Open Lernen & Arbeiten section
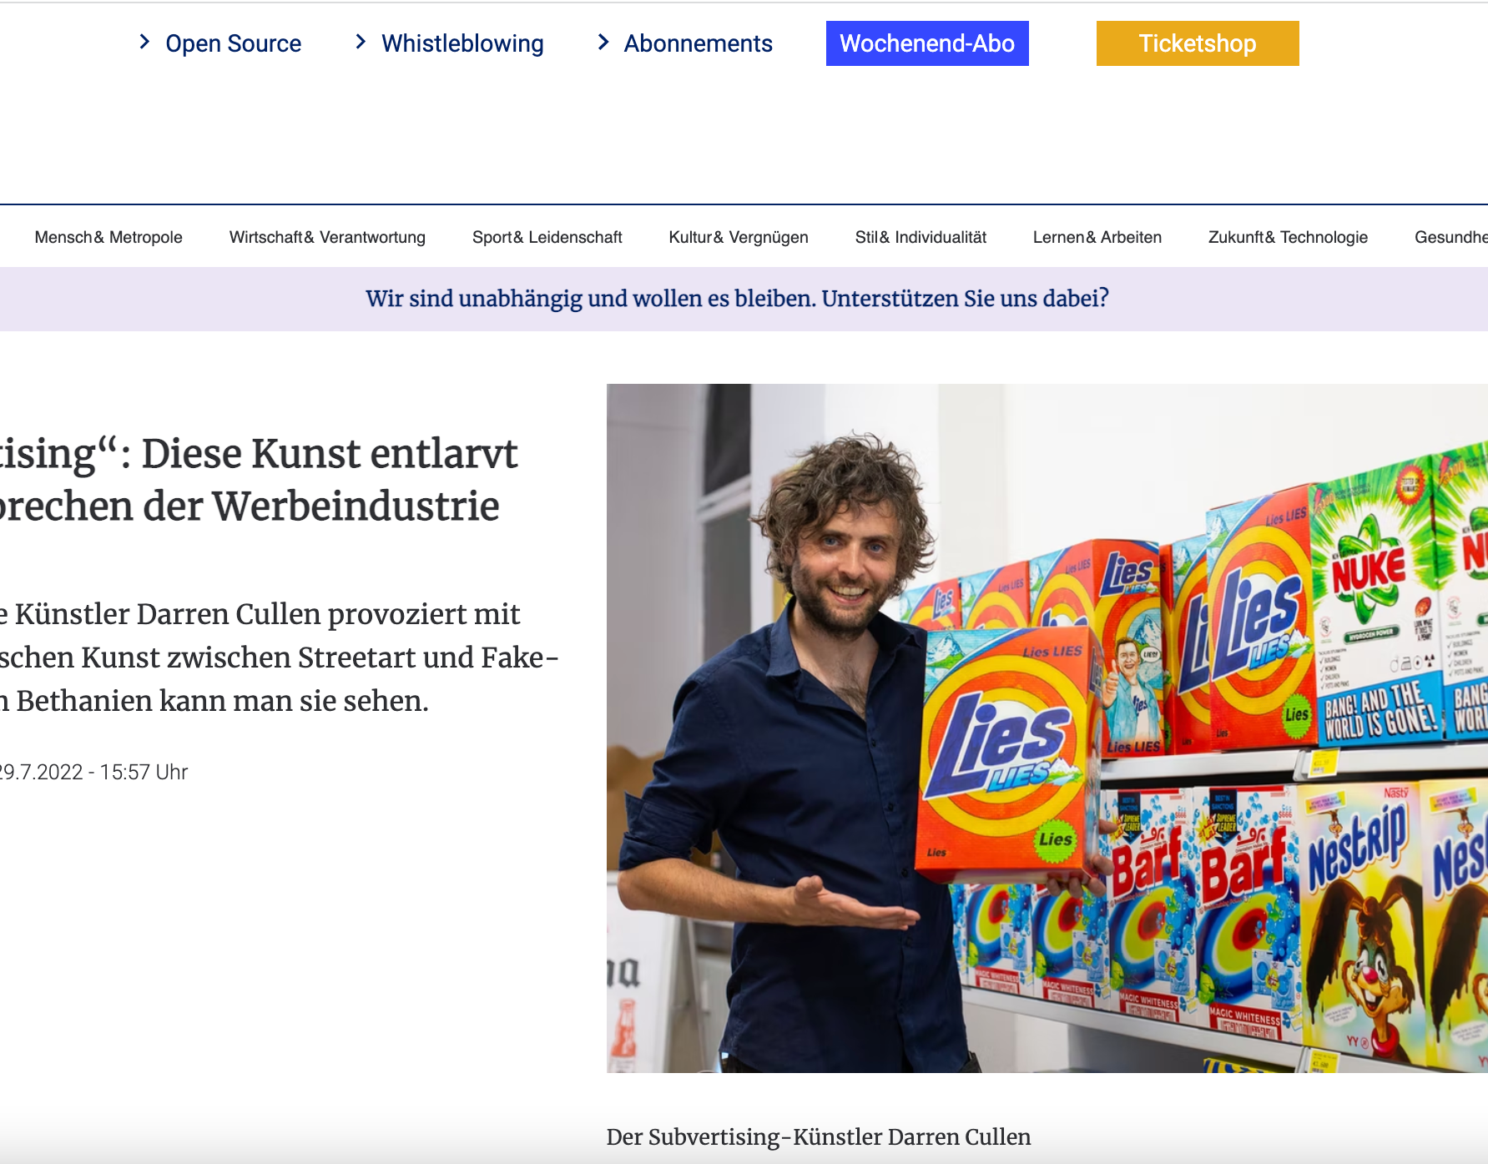Screen dimensions: 1488x1164 tap(1097, 237)
